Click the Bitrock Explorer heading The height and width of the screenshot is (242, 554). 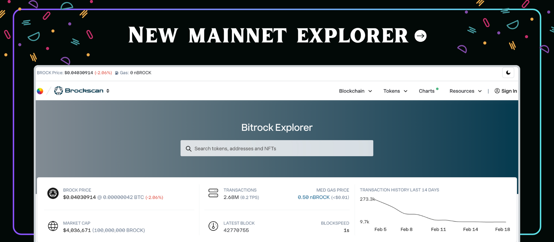coord(277,127)
